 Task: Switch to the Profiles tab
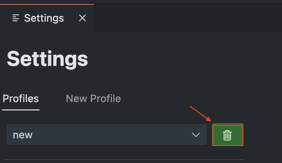[x=21, y=98]
